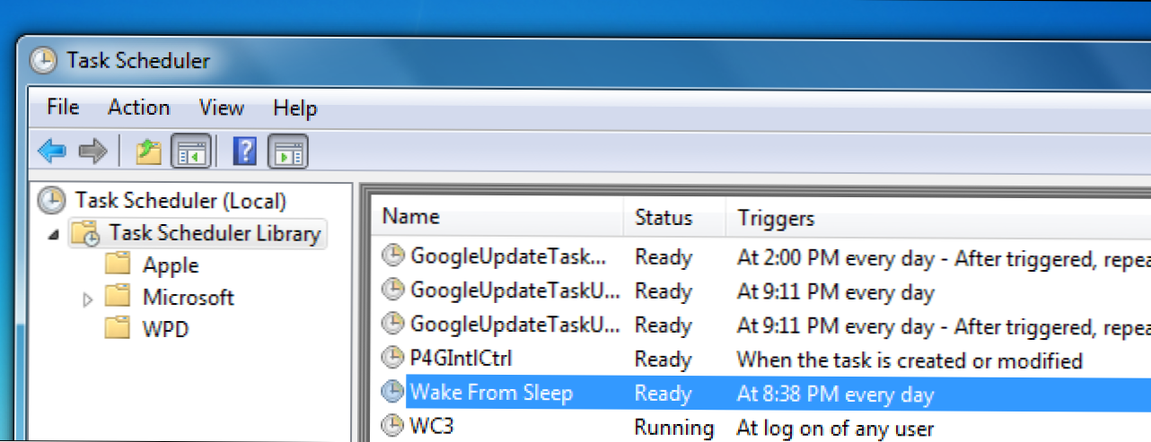Click the folder icon of Task Scheduler Library
1151x442 pixels.
[x=86, y=233]
